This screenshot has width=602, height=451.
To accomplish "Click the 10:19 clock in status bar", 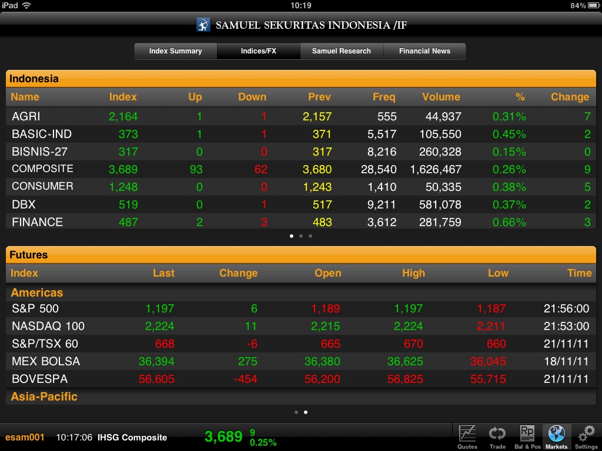I will pos(300,5).
